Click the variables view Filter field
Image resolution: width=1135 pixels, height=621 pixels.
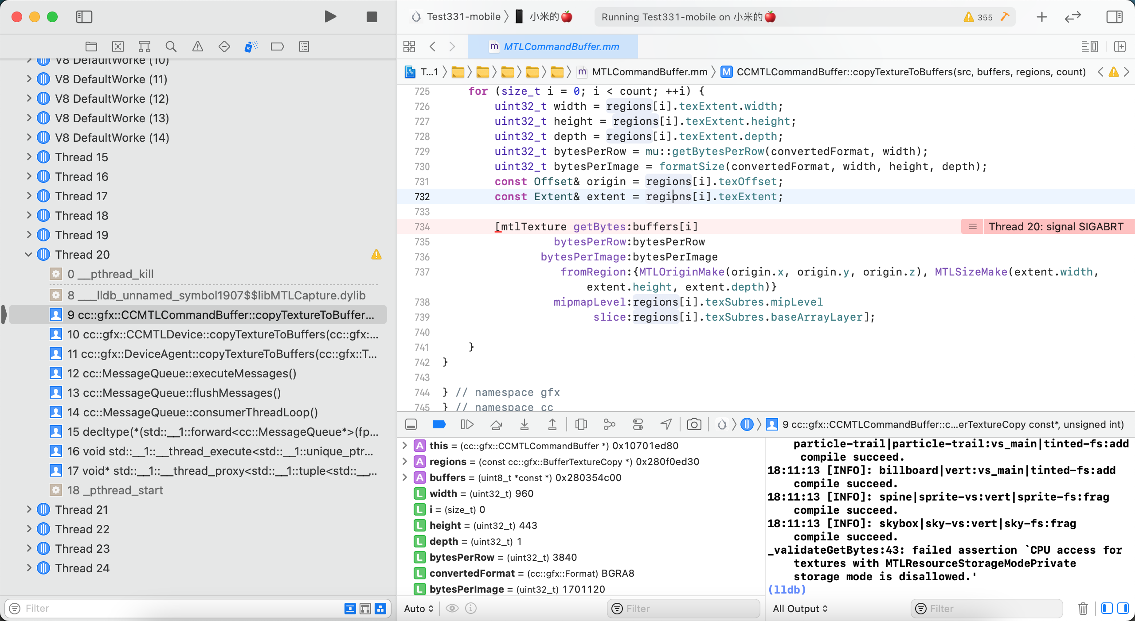tap(683, 608)
